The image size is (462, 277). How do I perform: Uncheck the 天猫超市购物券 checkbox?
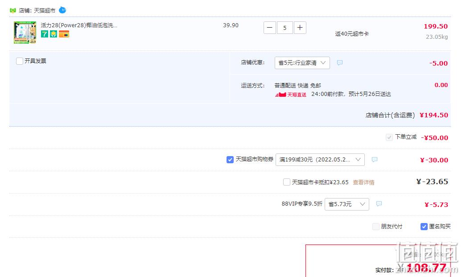(x=230, y=159)
